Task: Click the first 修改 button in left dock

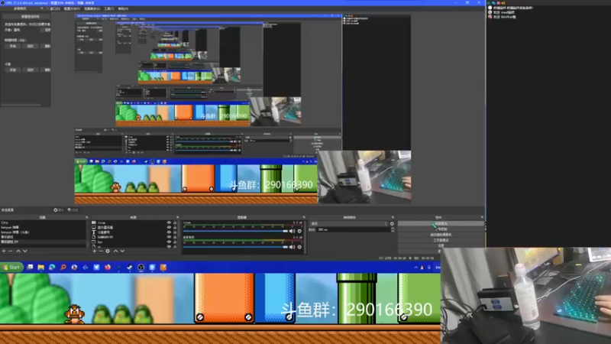Action: [x=31, y=46]
